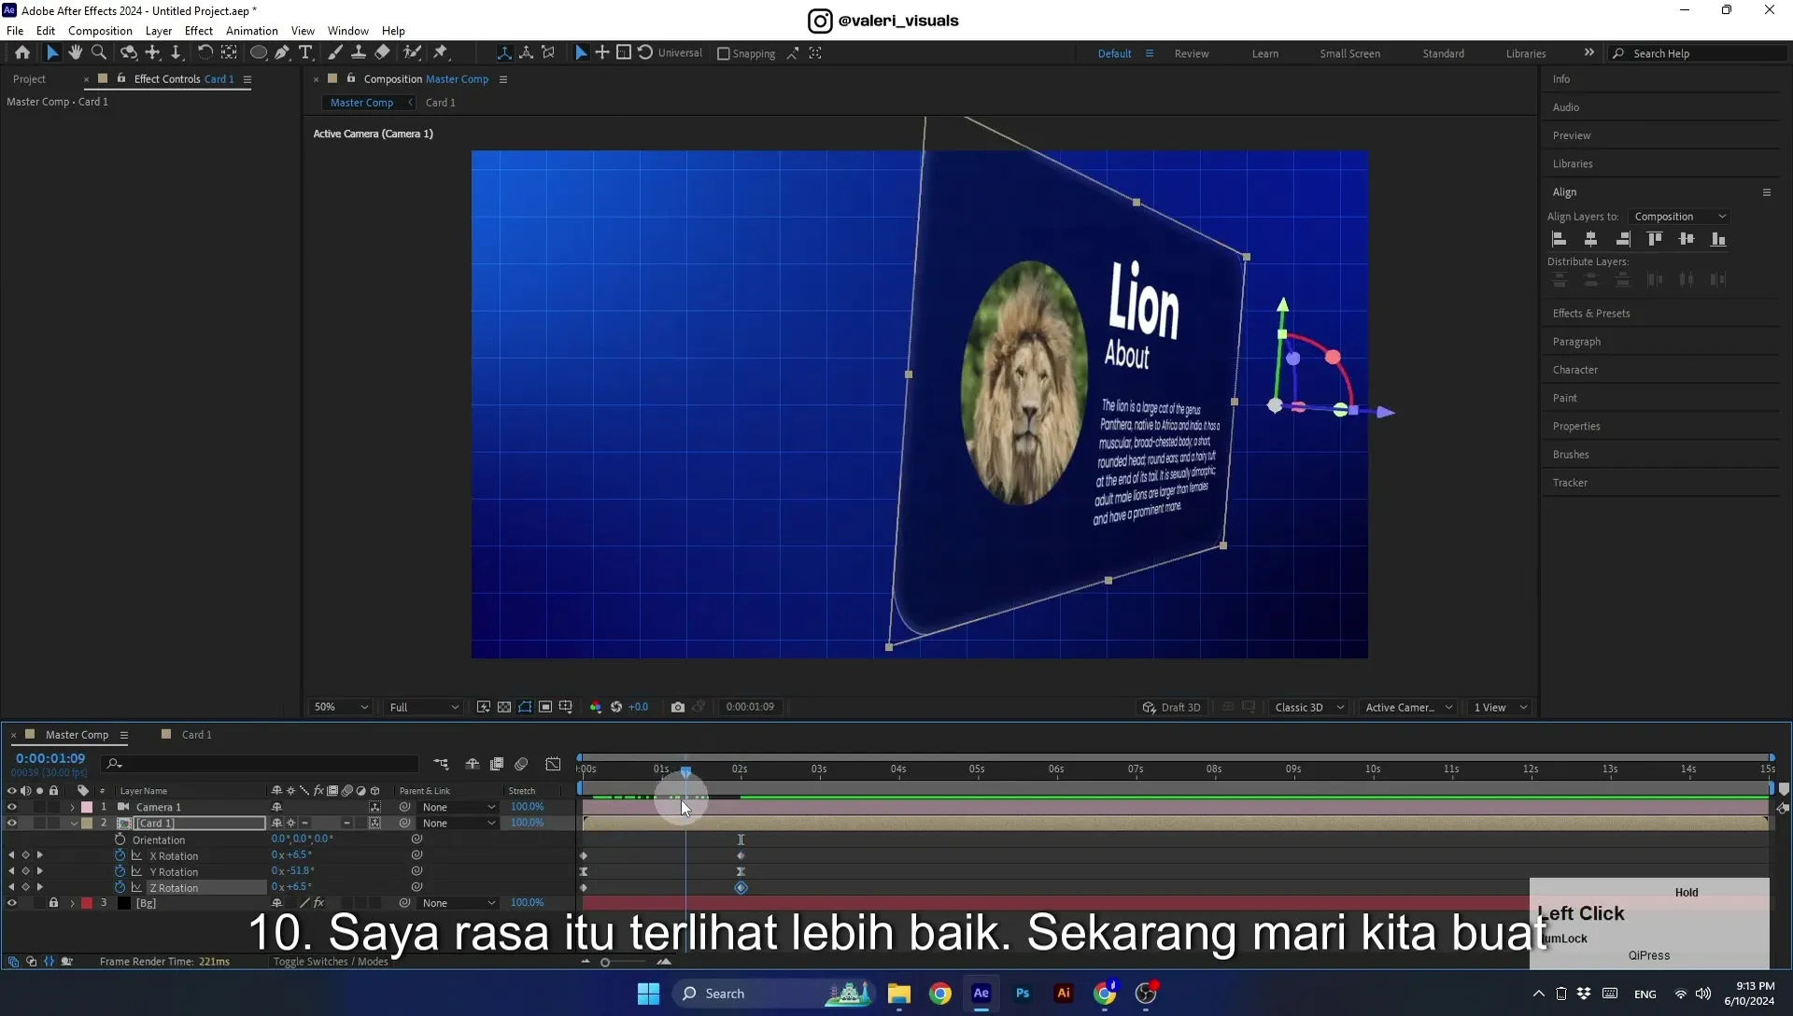1793x1016 pixels.
Task: Click the timeline zoom slider handle
Action: tap(605, 962)
